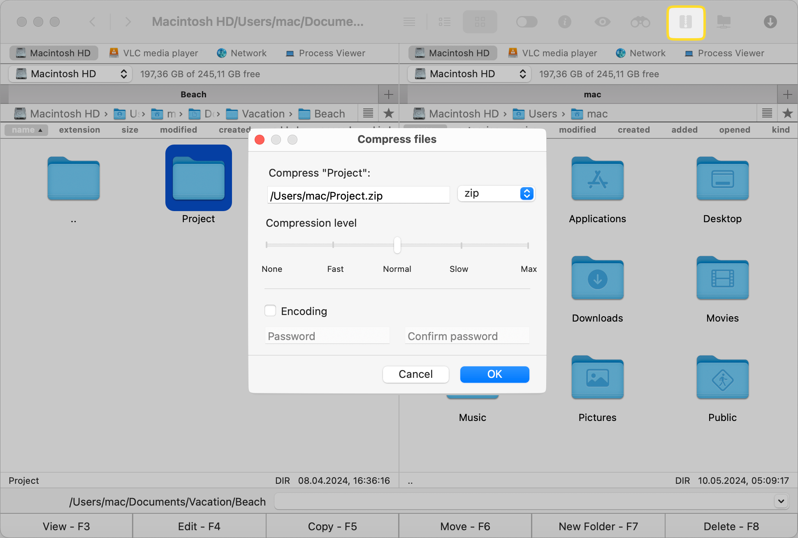Switch to icons view with grid icon
This screenshot has width=798, height=538.
click(x=480, y=22)
